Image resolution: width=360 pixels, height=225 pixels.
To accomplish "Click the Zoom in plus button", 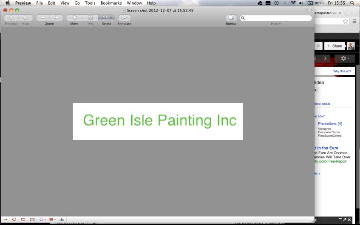I will (x=56, y=18).
